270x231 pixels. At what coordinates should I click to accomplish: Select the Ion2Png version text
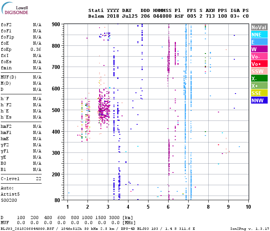tap(250, 229)
